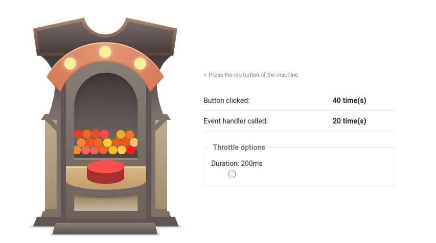
Task: Select the "Duration: 200ms" label
Action: pos(237,163)
